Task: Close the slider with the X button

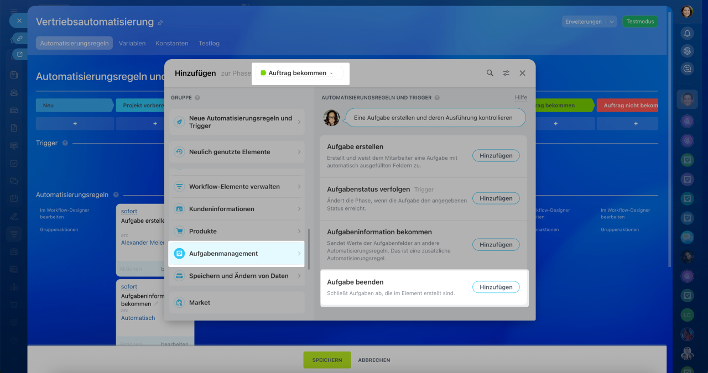Action: click(19, 20)
